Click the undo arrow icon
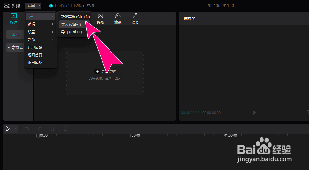This screenshot has width=309, height=170. tap(27, 129)
